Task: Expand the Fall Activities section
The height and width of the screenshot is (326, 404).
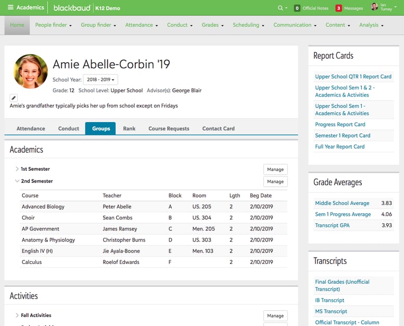Action: click(x=17, y=315)
